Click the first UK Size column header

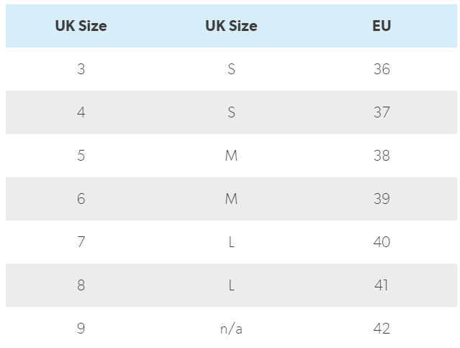coord(81,26)
